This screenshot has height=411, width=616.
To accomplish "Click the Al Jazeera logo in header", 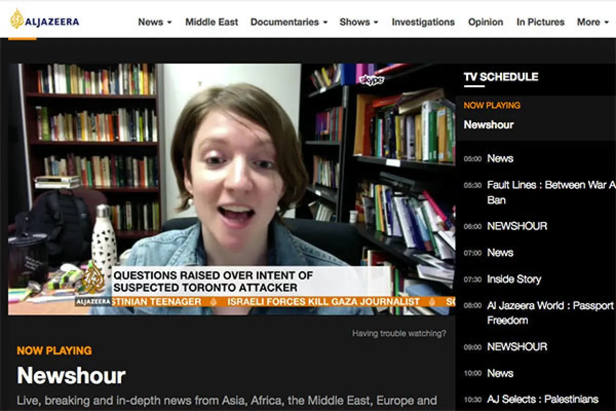I will point(45,21).
